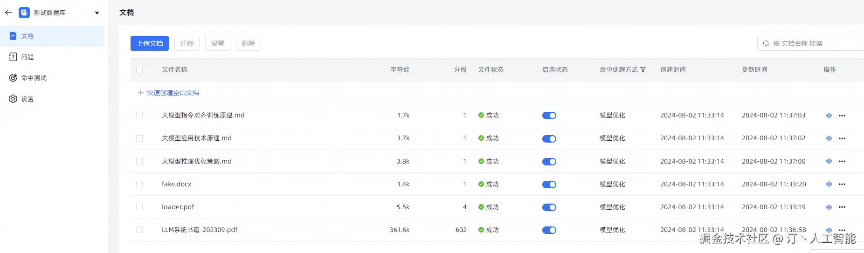
Task: Open more options for 大模型应用技术原理.md
Action: pos(842,138)
